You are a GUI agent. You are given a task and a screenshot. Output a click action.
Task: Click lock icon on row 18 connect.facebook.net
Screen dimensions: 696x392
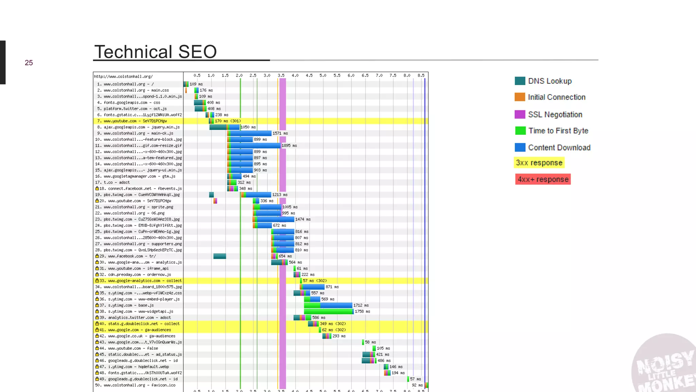[97, 188]
